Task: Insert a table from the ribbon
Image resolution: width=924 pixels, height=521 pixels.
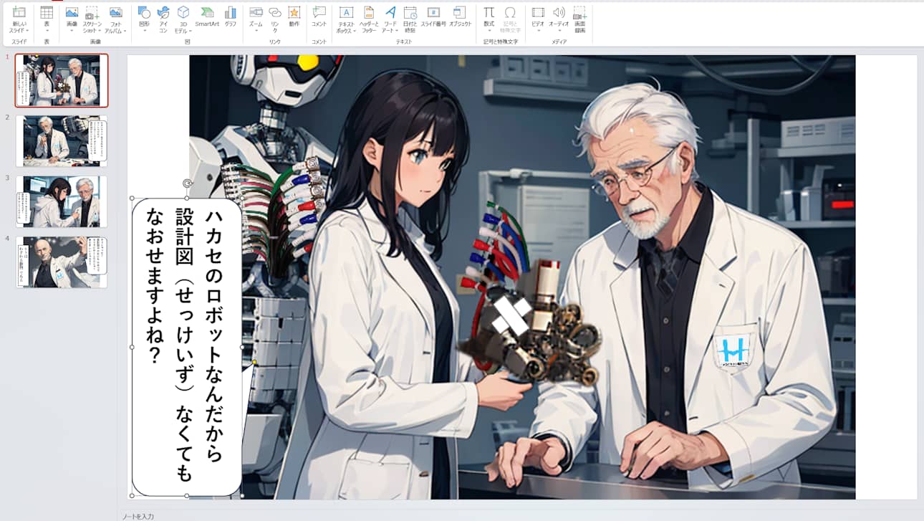Action: [x=47, y=18]
